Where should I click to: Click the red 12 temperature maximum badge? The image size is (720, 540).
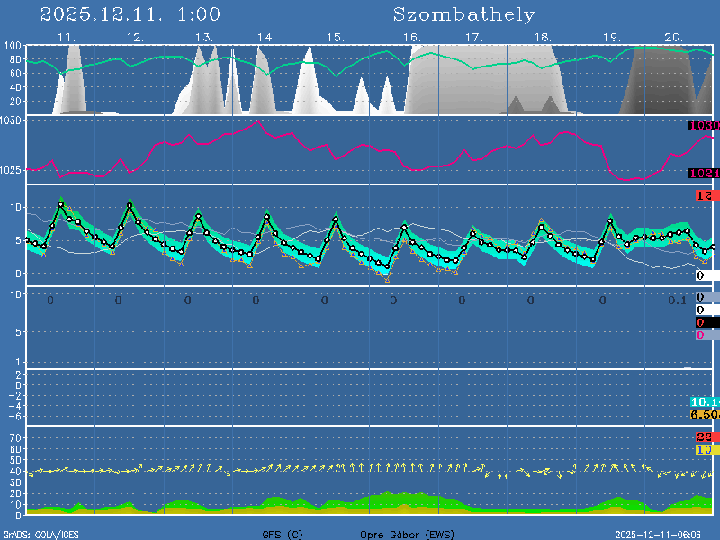tap(705, 196)
